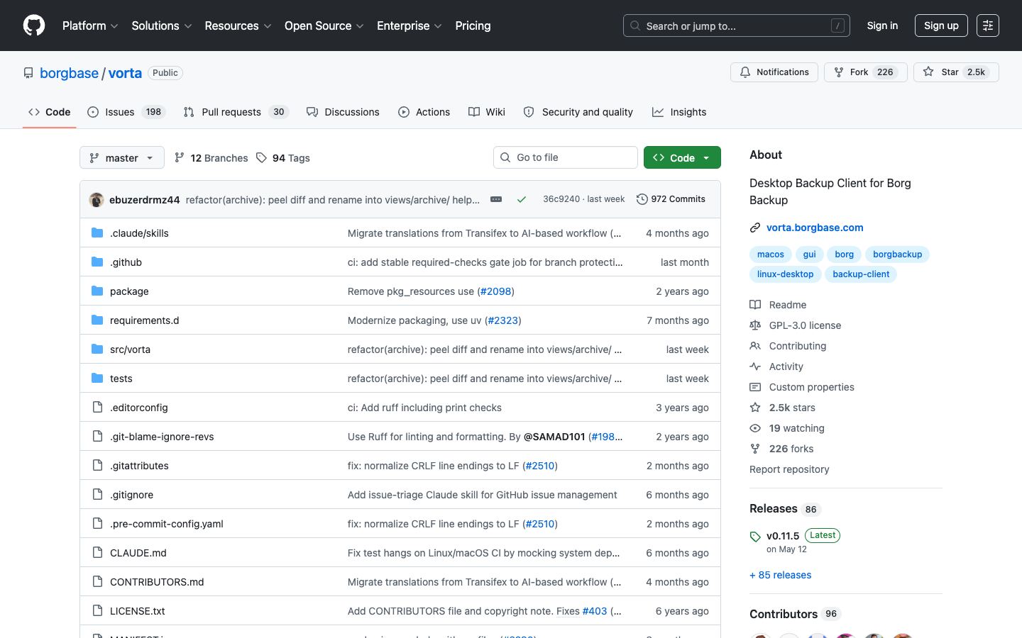Click the Sign up button
Screen dimensions: 1022x638
pos(941,26)
